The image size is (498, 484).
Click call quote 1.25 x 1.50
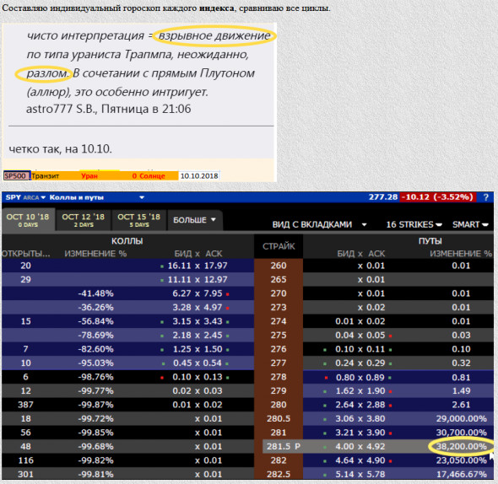pyautogui.click(x=198, y=349)
